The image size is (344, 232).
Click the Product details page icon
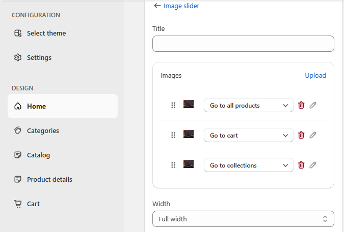18,179
